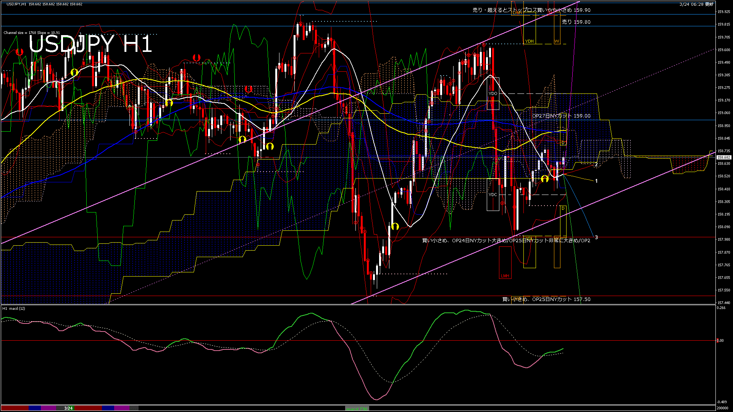Click the current price tag 158.682
The height and width of the screenshot is (412, 733).
[x=724, y=157]
